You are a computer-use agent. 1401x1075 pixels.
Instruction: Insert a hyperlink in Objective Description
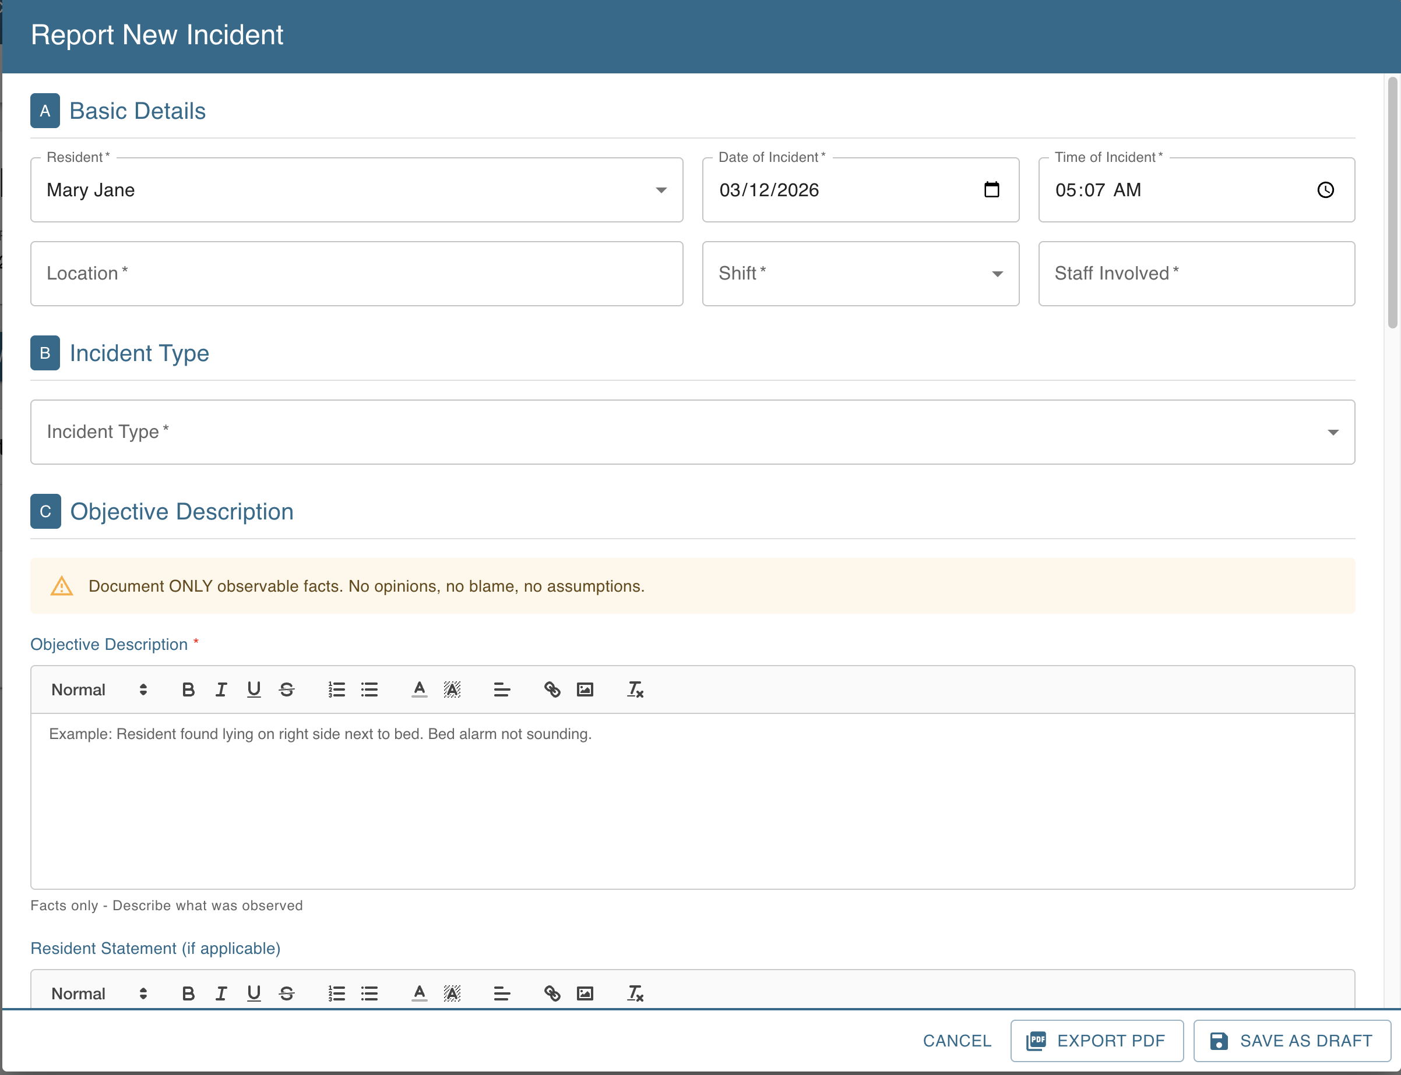coord(551,689)
